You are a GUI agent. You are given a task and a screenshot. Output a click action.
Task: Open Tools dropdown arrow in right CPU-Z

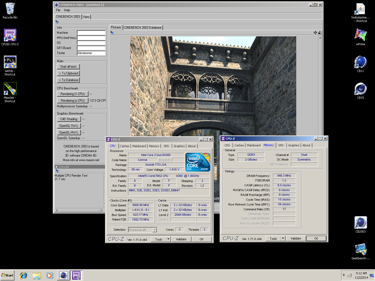[x=283, y=238]
